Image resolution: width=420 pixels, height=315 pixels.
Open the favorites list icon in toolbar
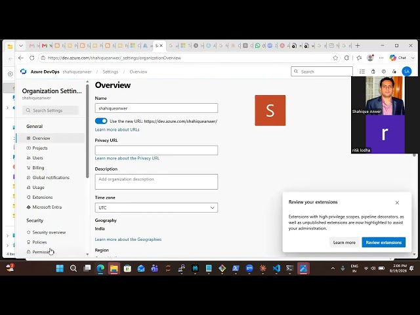[359, 58]
